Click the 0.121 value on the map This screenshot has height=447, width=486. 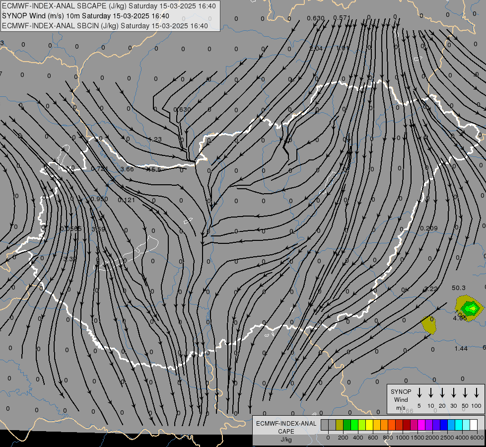[x=127, y=200]
